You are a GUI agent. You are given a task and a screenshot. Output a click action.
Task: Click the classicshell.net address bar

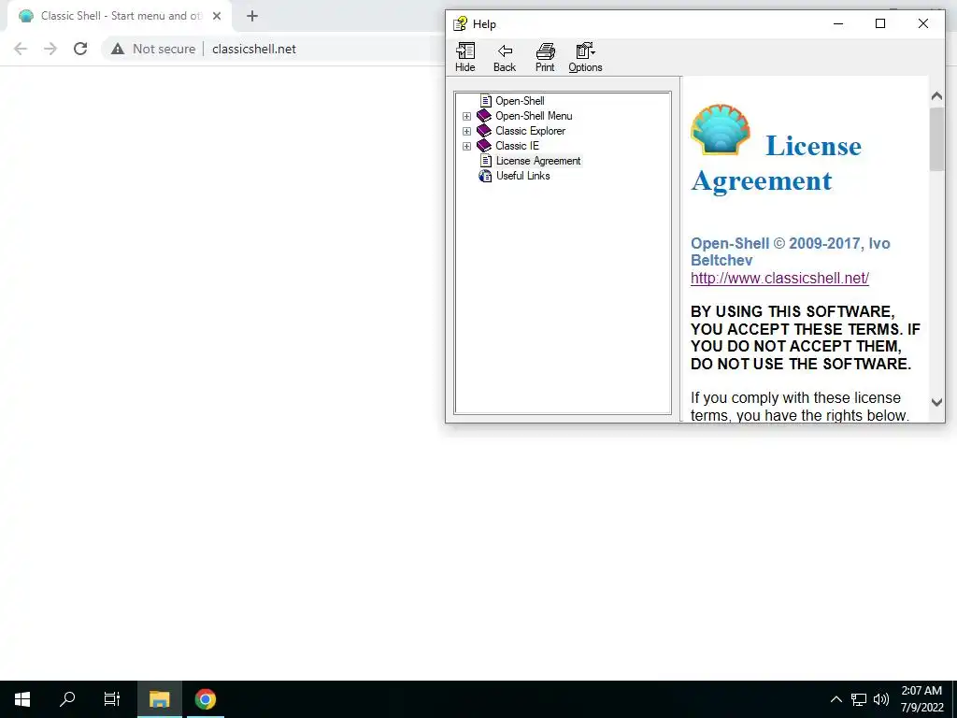point(254,49)
